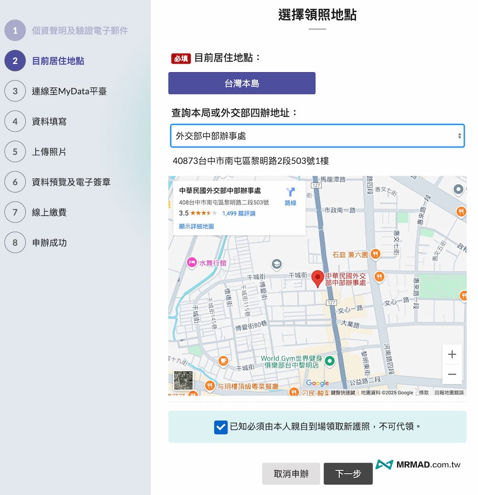Click the 回報地圖錯誤 link on map
The height and width of the screenshot is (495, 478).
(449, 393)
